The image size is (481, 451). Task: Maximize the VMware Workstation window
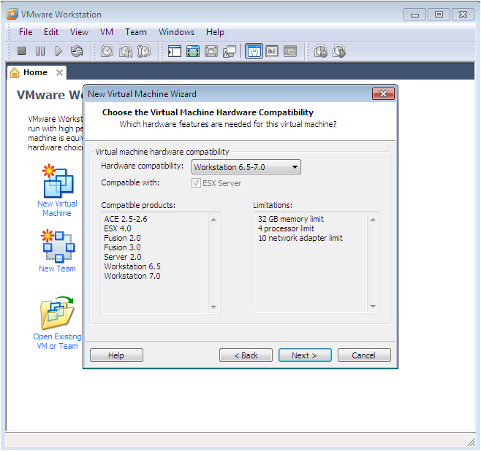tap(439, 15)
